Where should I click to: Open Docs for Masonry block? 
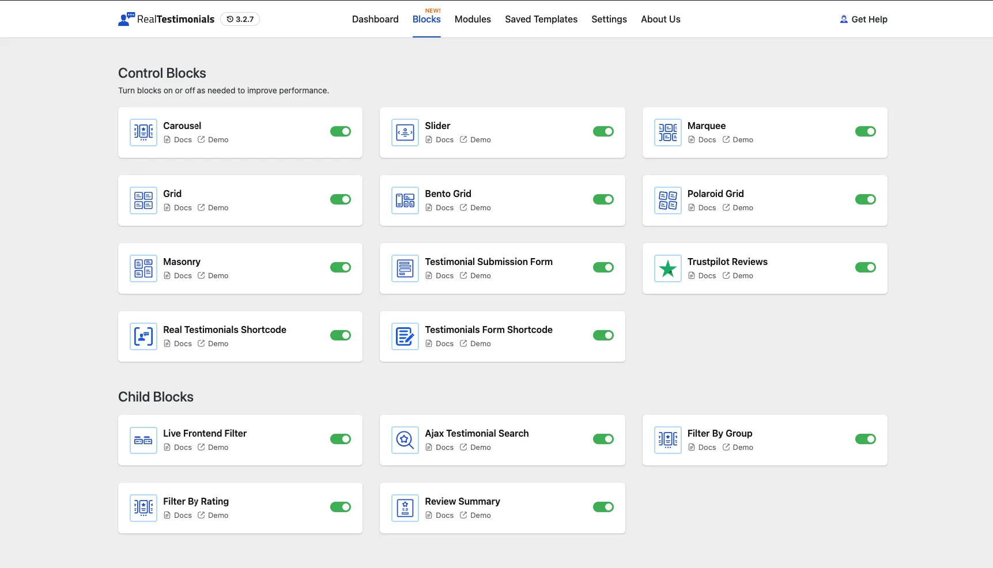pyautogui.click(x=178, y=275)
